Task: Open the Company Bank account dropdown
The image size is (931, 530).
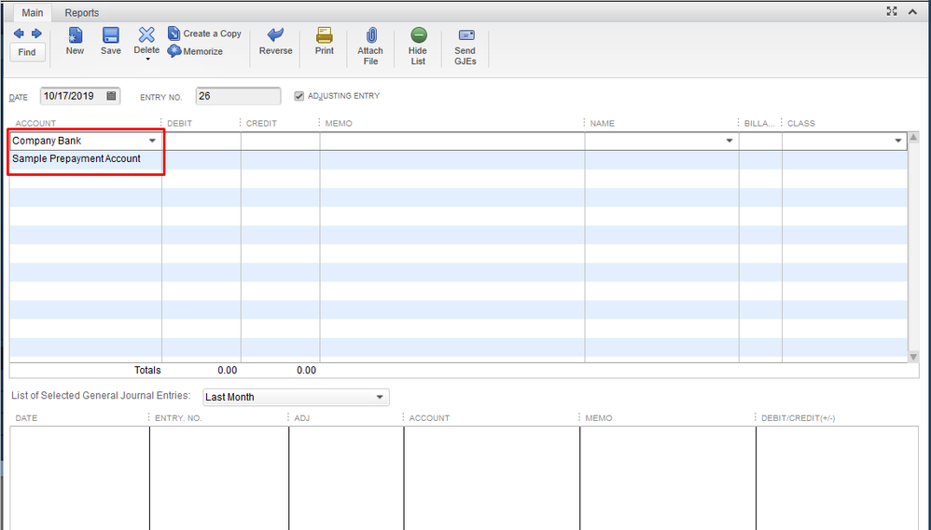Action: (152, 141)
